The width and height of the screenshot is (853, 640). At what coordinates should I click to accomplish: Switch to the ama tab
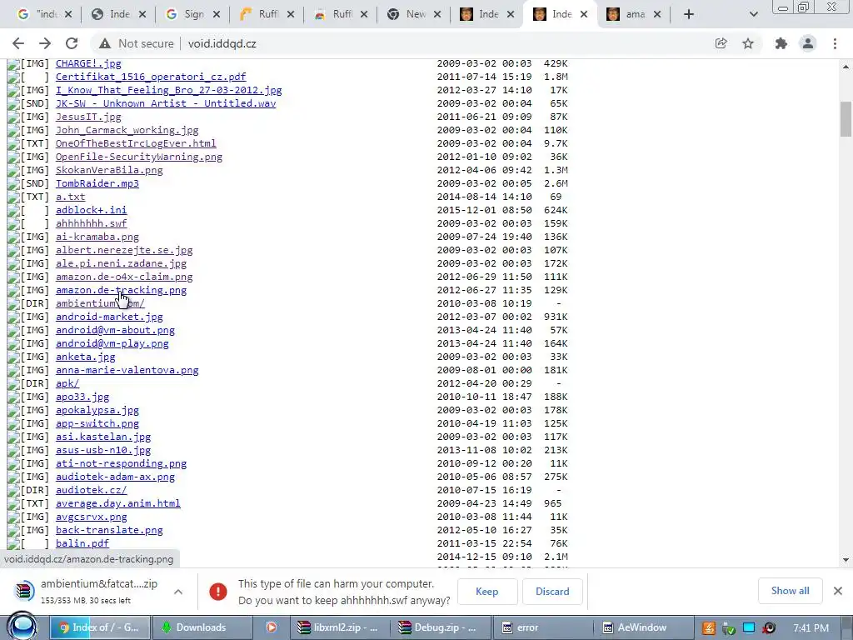633,14
